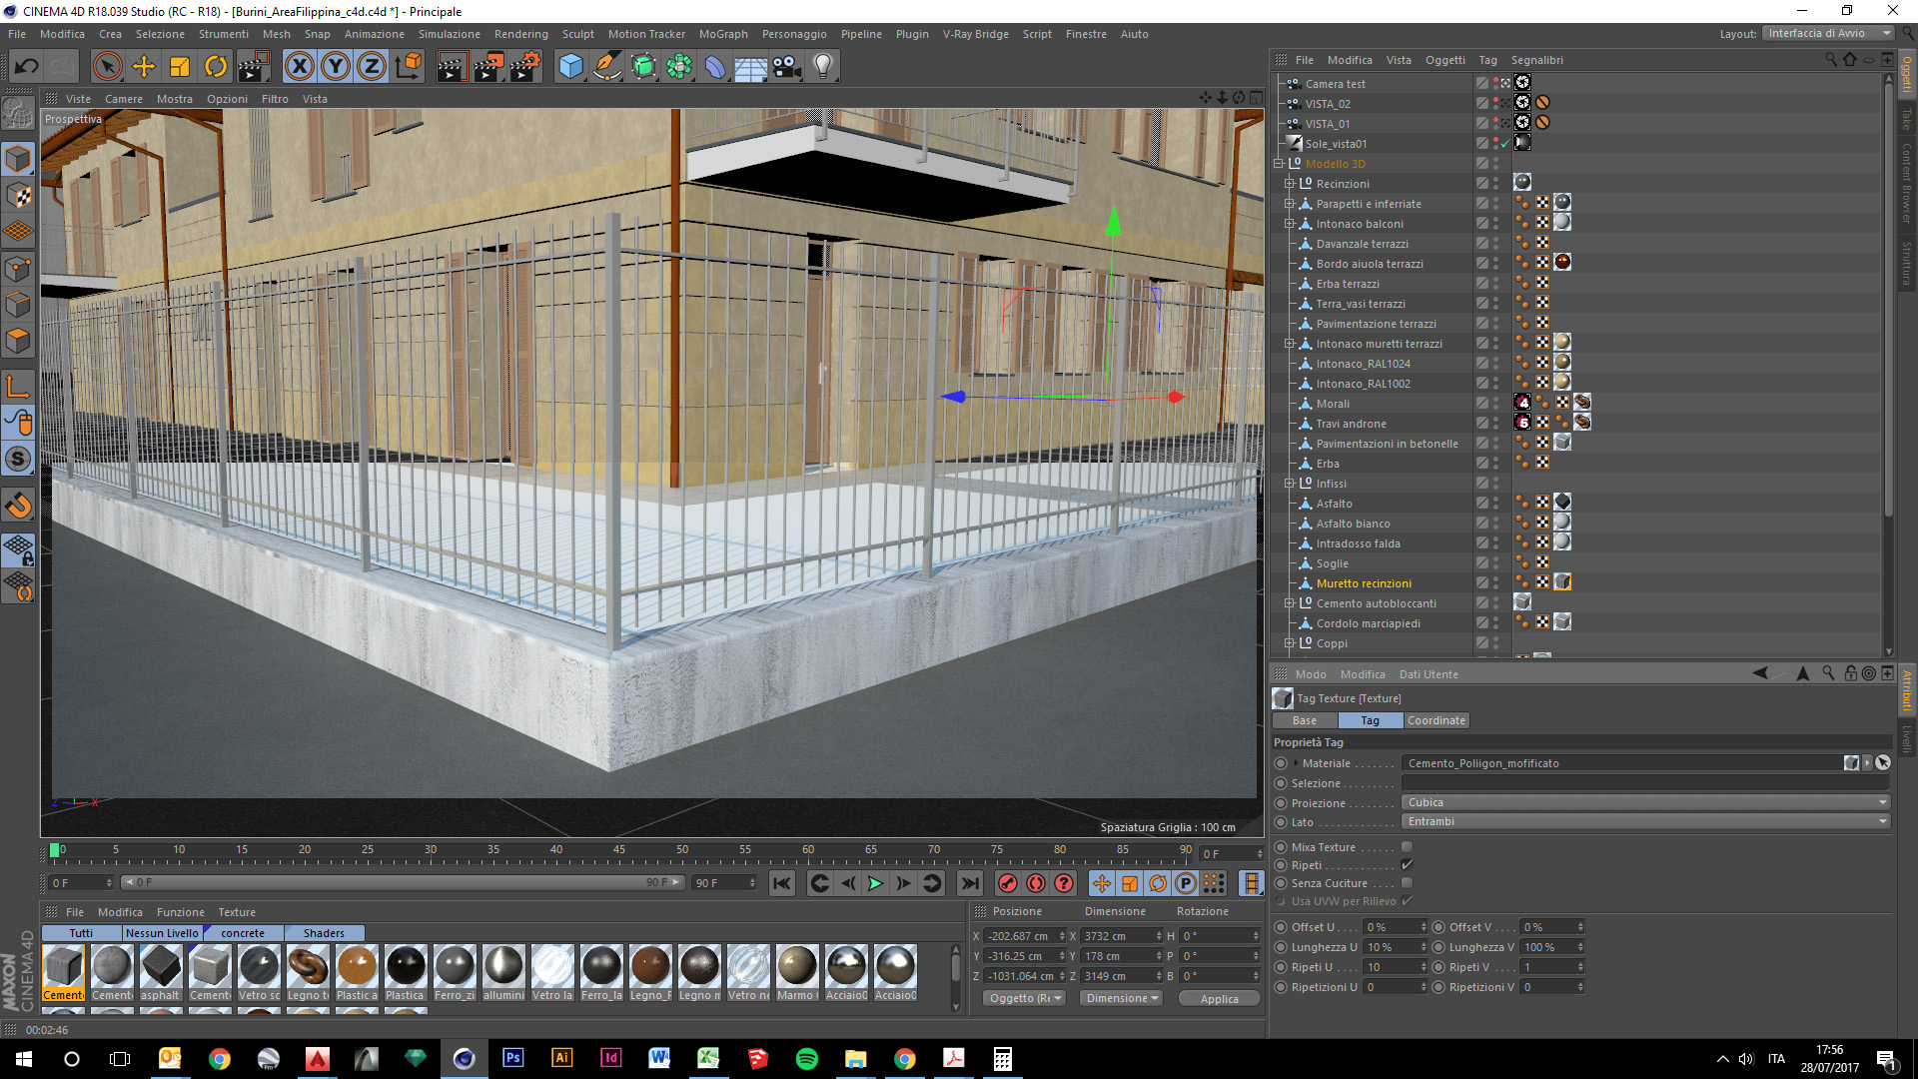1918x1079 pixels.
Task: Select the Rotate tool in top toolbar
Action: pos(216,67)
